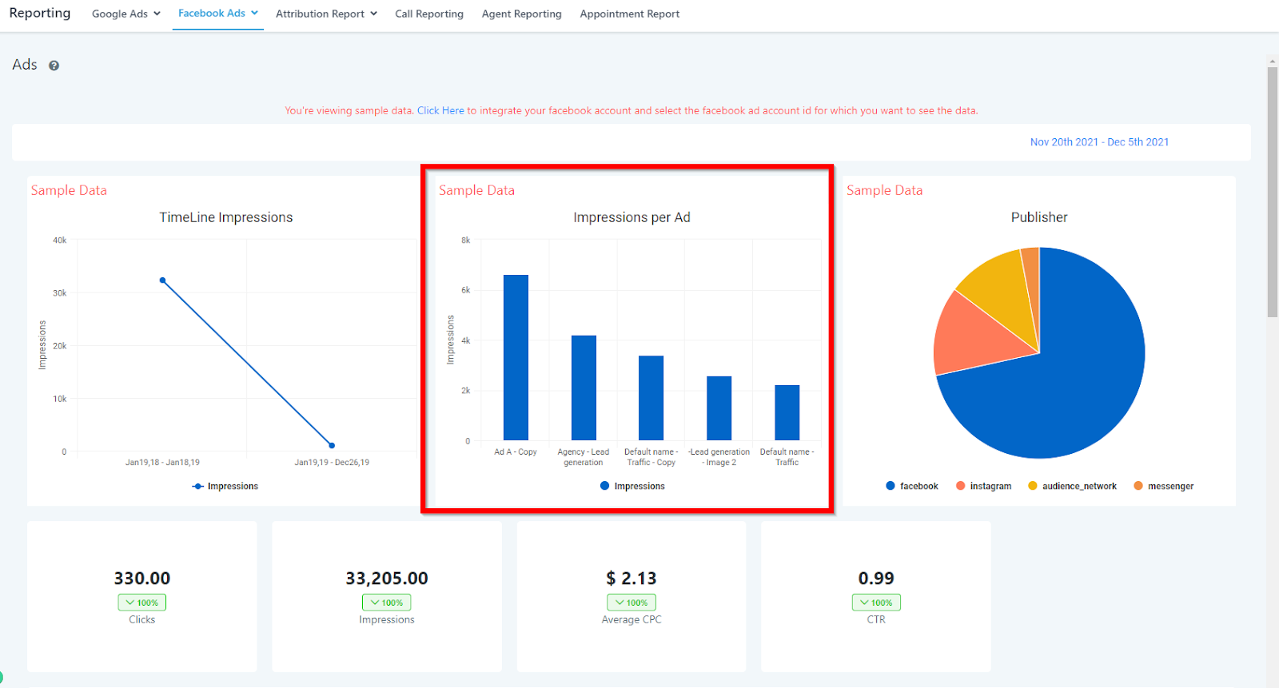Toggle Impressions legend under TimeLine Impressions chart

[225, 486]
